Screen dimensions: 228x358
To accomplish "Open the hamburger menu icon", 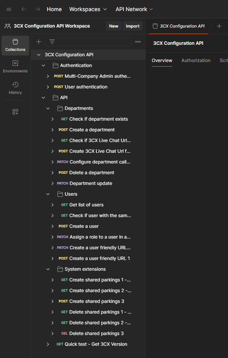I will pyautogui.click(x=9, y=9).
